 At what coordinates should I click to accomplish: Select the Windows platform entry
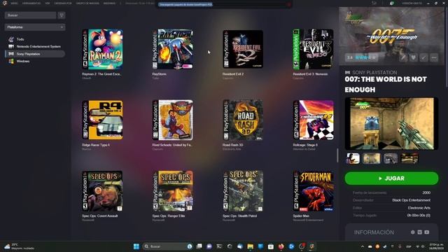click(x=23, y=62)
